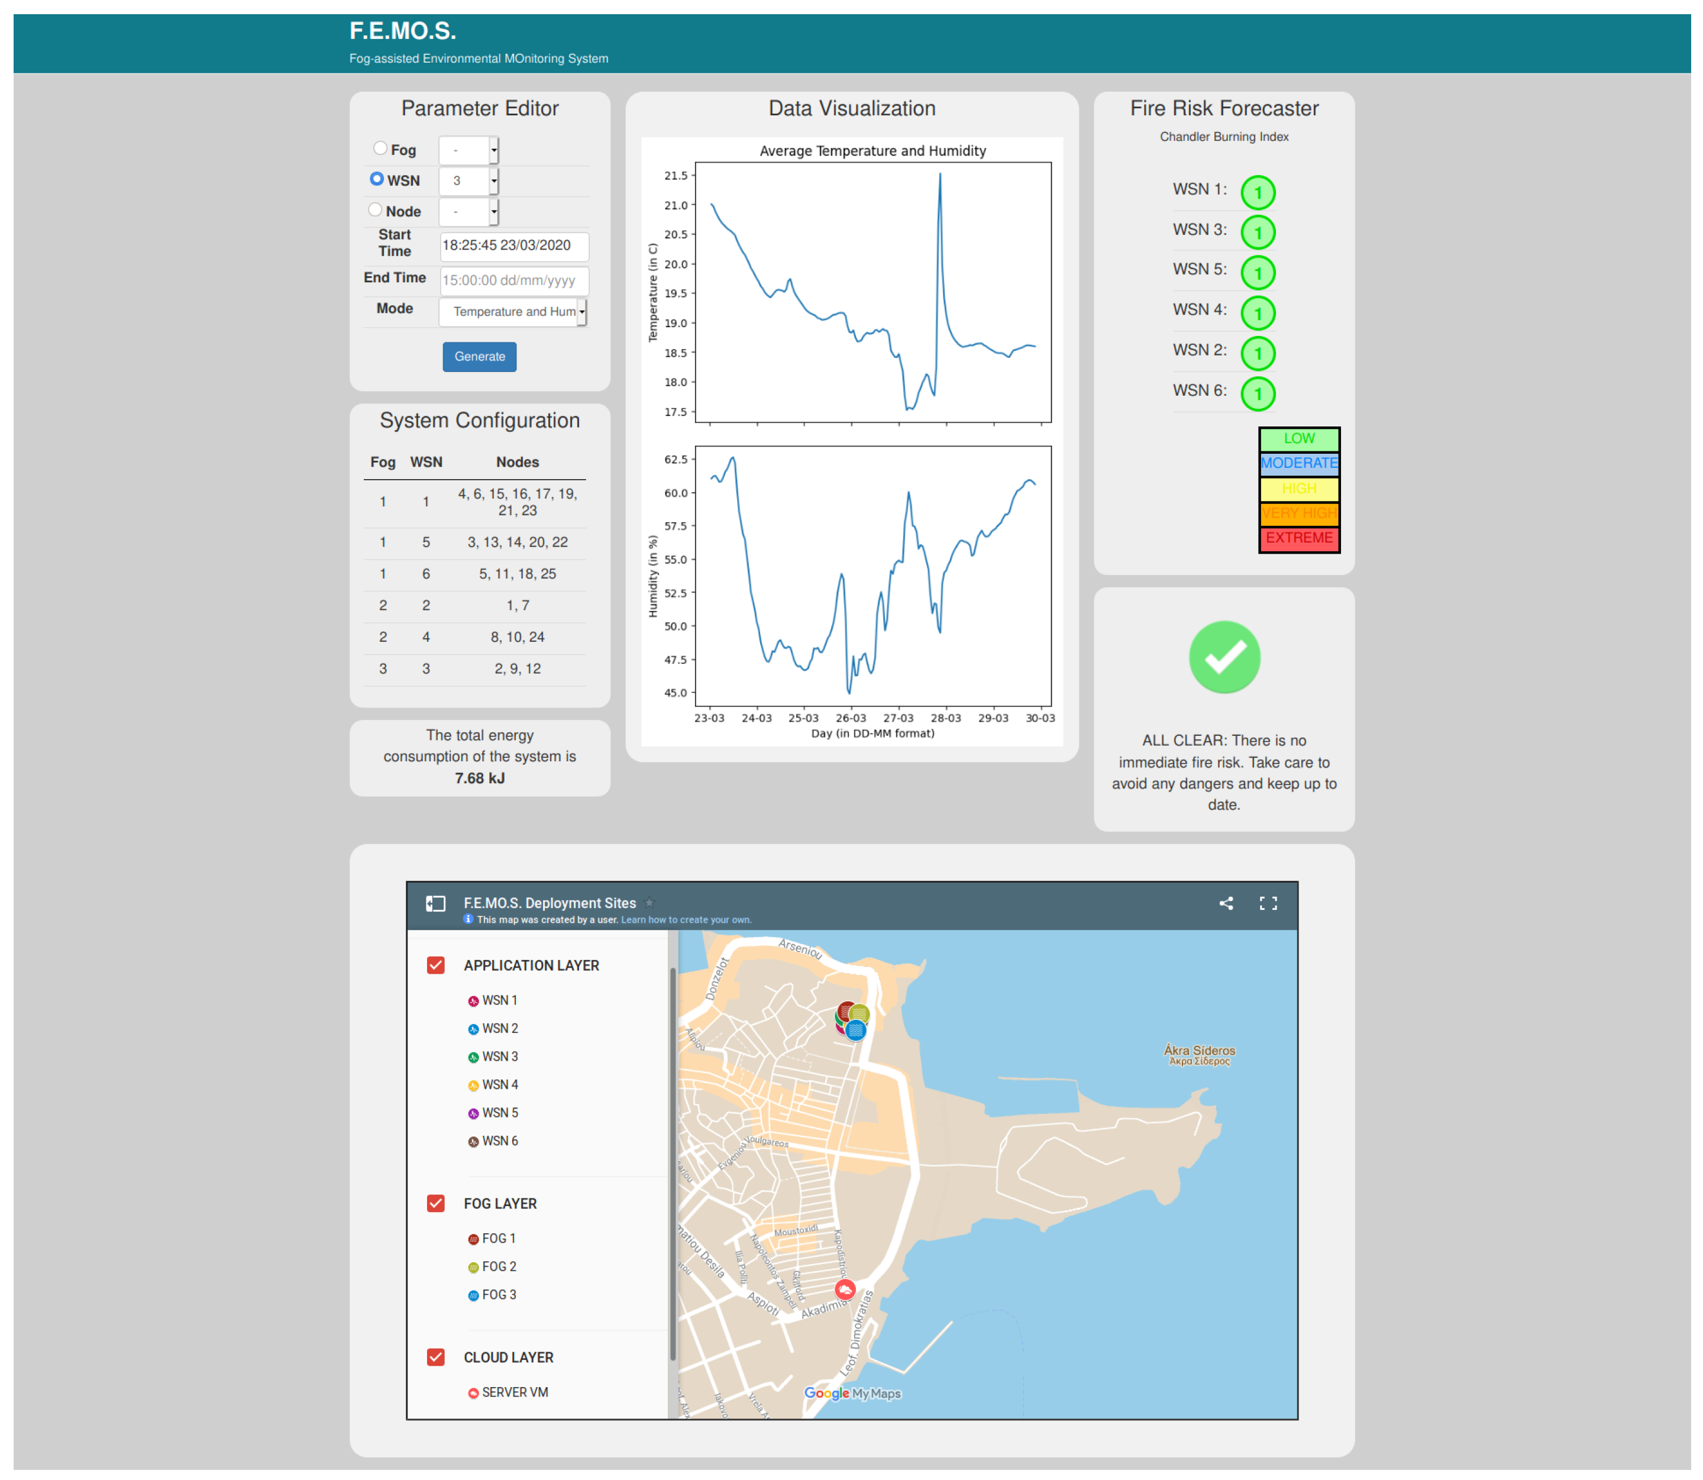The height and width of the screenshot is (1480, 1703).
Task: Select WSN 4 in the map legend
Action: click(493, 1085)
